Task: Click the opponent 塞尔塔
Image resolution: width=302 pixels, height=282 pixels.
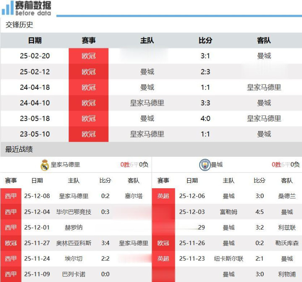Action: point(134,196)
